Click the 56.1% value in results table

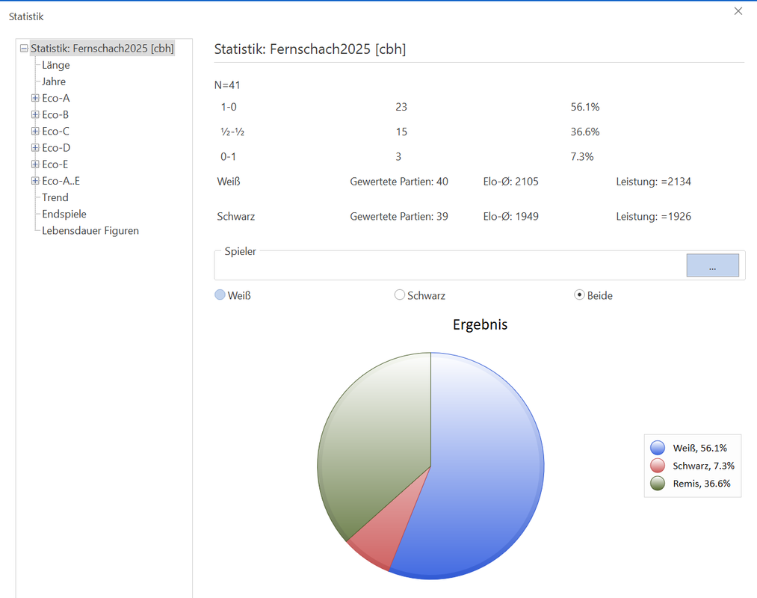[585, 107]
